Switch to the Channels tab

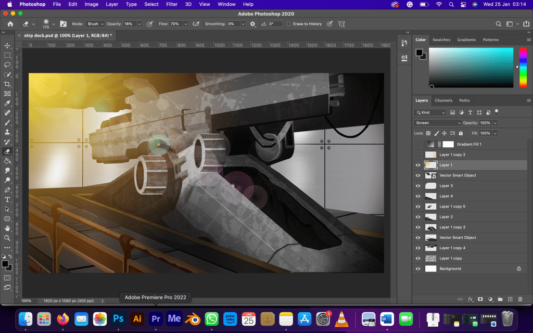[443, 100]
